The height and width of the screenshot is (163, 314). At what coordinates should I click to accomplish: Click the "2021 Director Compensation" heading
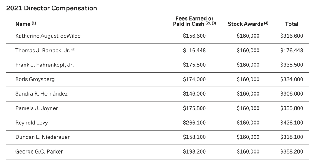click(x=52, y=9)
